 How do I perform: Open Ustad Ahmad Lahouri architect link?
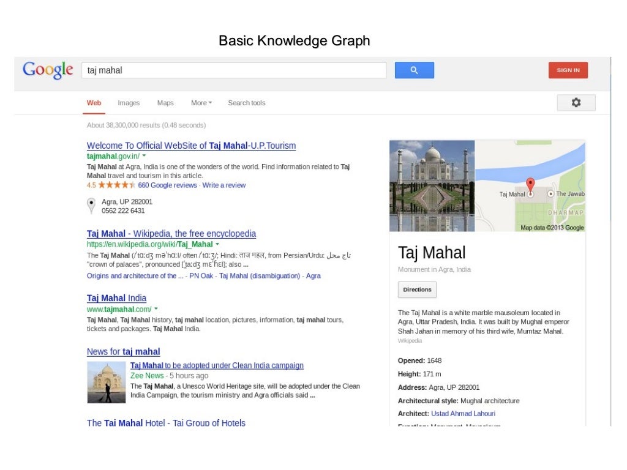point(463,414)
